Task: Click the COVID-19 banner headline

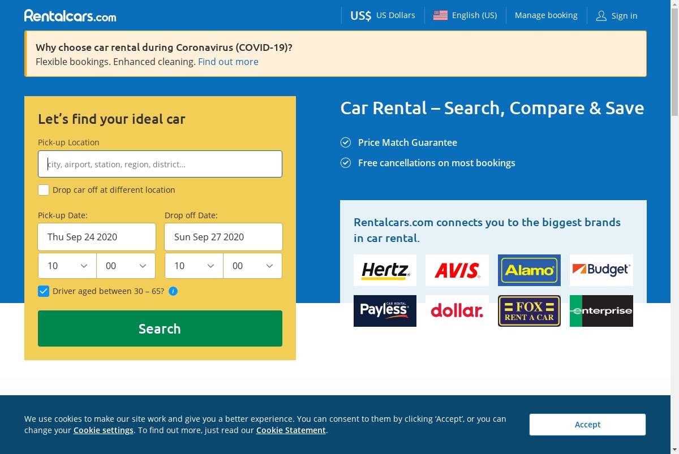Action: (164, 47)
